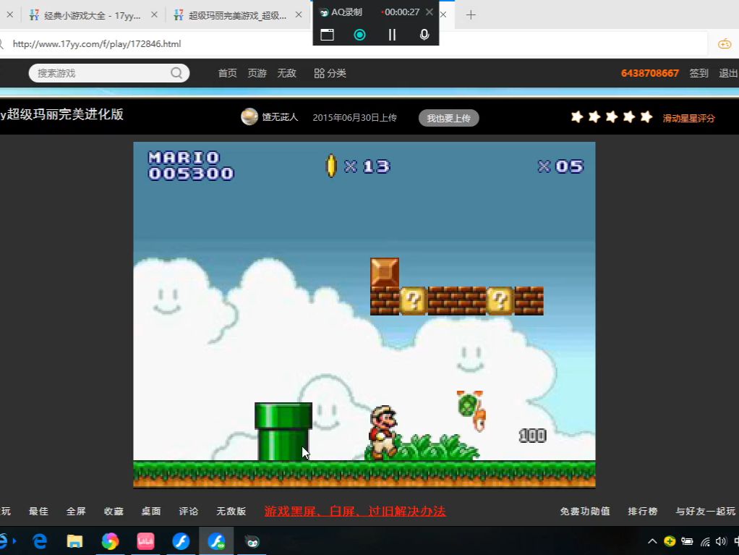Open the bilibili app from the taskbar
This screenshot has width=739, height=555.
click(x=145, y=541)
